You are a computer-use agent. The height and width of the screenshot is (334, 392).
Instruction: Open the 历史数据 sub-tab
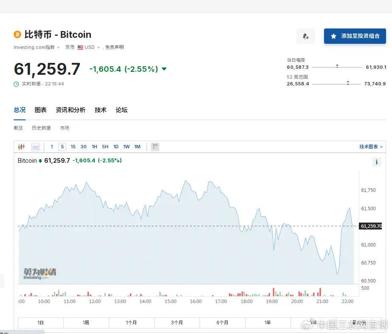coord(41,128)
